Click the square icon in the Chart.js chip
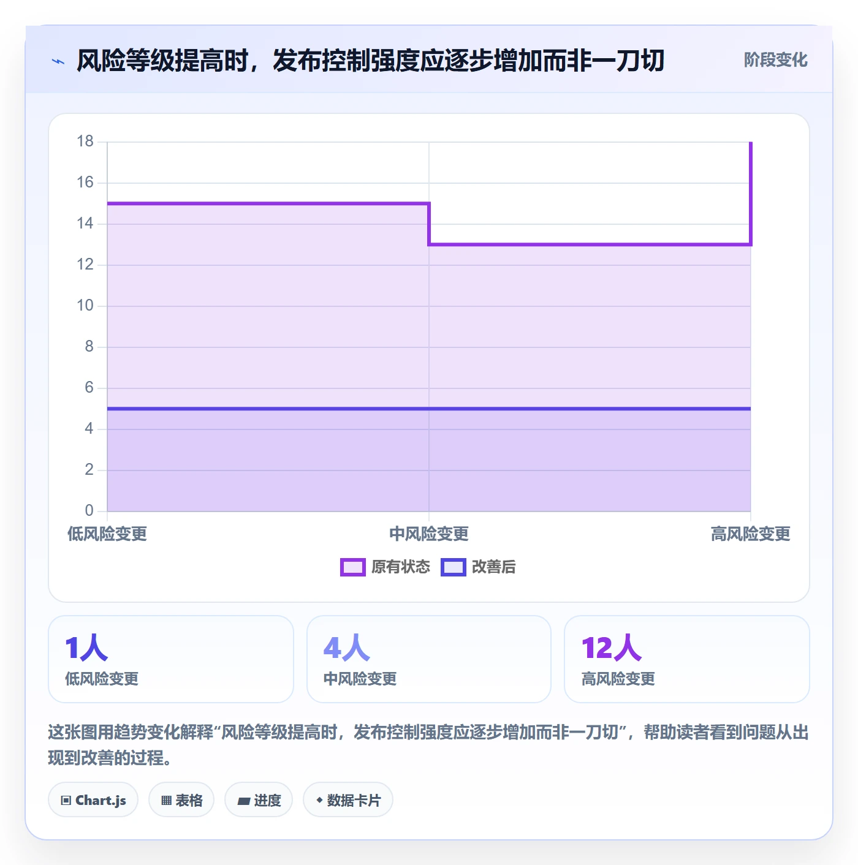 [x=66, y=801]
